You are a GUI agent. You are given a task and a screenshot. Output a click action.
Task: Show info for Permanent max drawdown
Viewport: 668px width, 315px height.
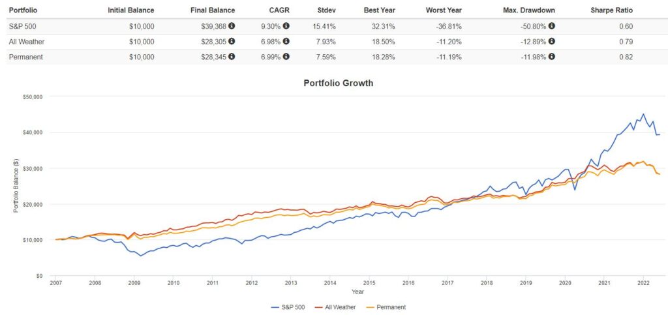tap(551, 57)
